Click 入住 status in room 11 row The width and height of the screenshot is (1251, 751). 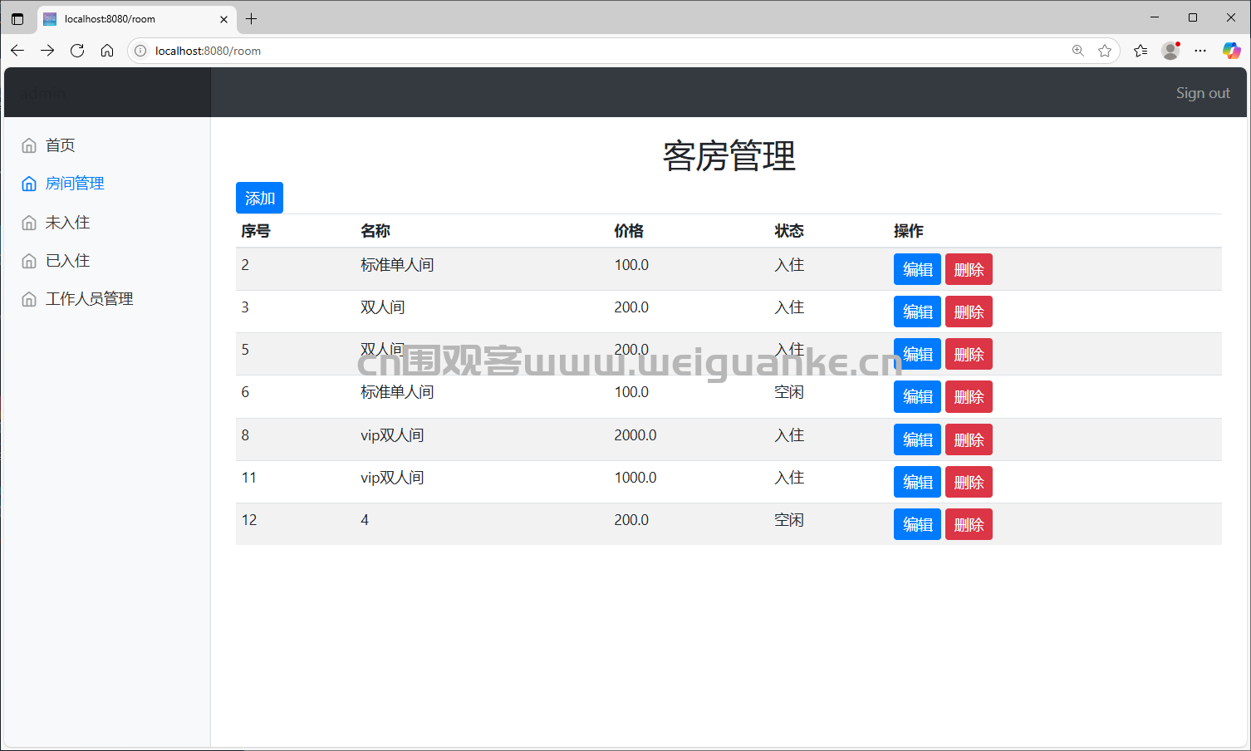pyautogui.click(x=789, y=478)
